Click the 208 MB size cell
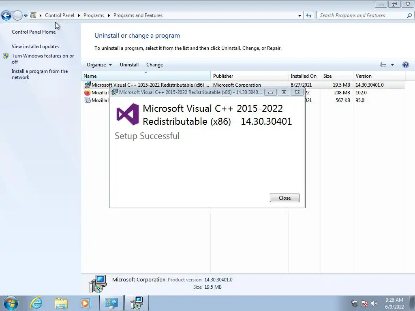 pyautogui.click(x=342, y=93)
